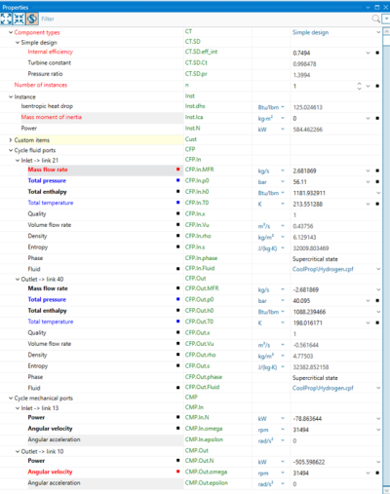Toggle black square beside Number of instances
Screen dimensions: 390x494
[x=377, y=86]
